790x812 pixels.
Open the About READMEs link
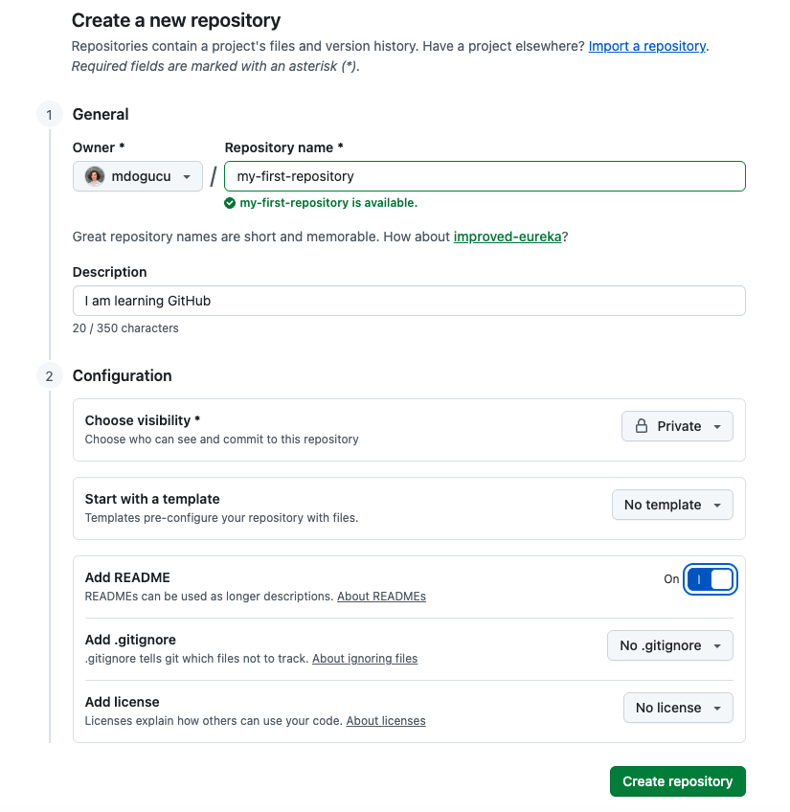[381, 596]
